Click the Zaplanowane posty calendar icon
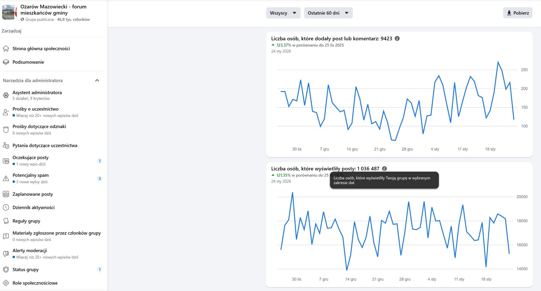The width and height of the screenshot is (541, 291). click(x=6, y=194)
